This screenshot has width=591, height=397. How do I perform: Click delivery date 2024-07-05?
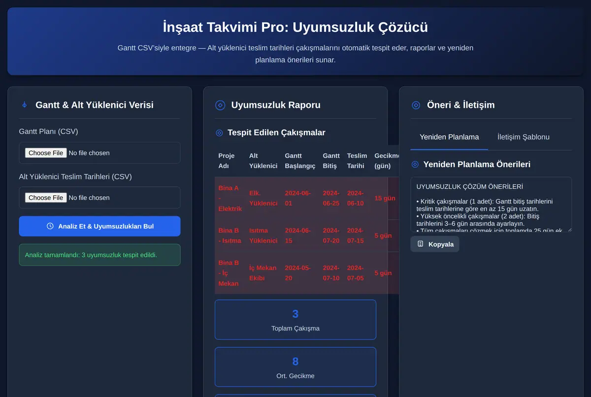click(x=357, y=273)
